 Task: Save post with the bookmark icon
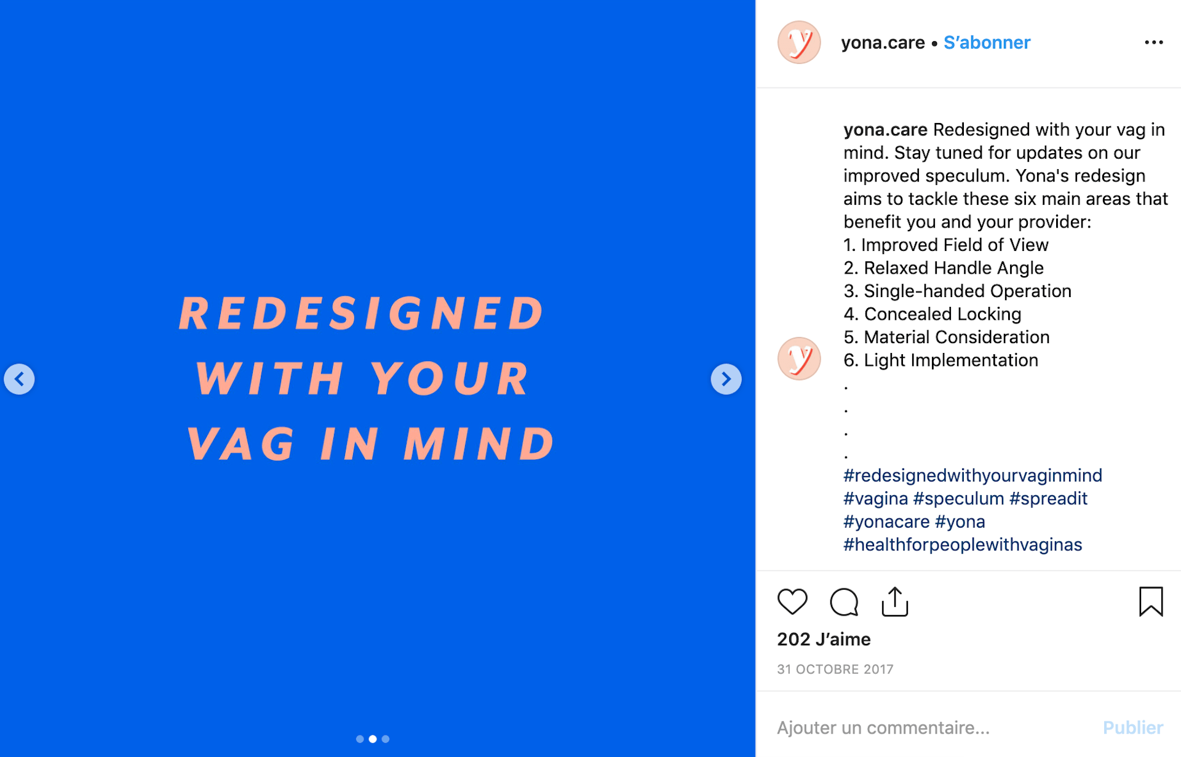coord(1151,601)
